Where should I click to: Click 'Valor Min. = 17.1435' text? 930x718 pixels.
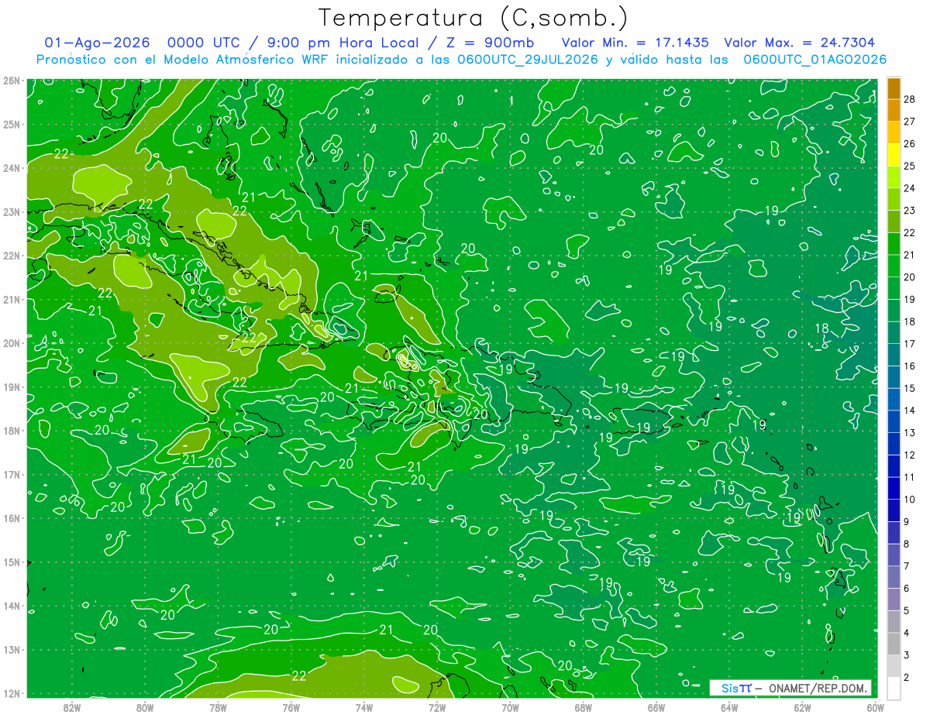pyautogui.click(x=634, y=43)
